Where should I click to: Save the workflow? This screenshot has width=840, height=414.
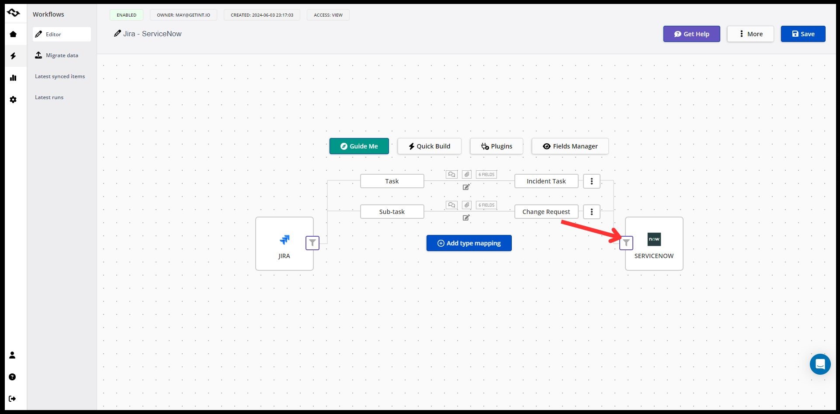(x=803, y=34)
